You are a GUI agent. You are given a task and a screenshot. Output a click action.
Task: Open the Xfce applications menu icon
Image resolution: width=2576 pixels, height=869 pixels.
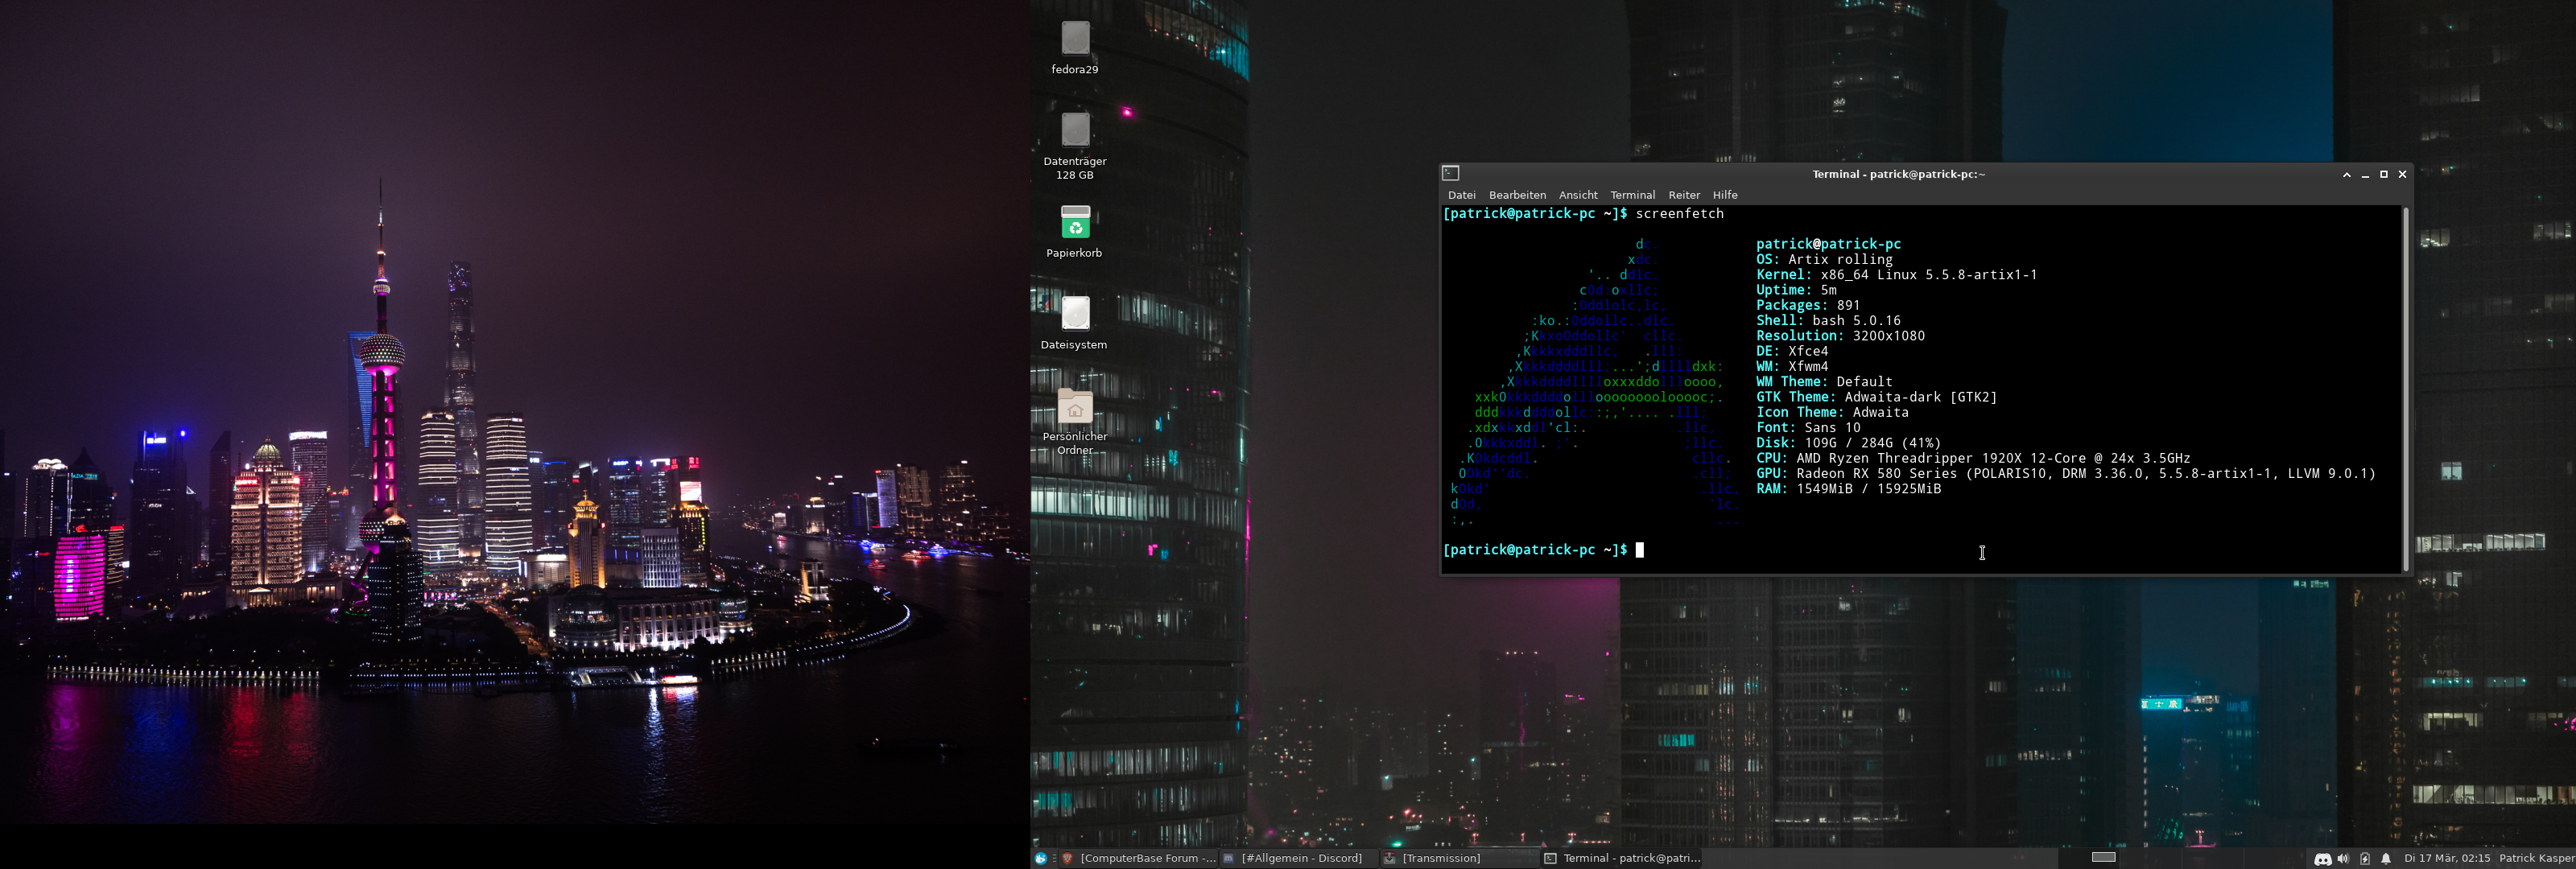point(1041,858)
